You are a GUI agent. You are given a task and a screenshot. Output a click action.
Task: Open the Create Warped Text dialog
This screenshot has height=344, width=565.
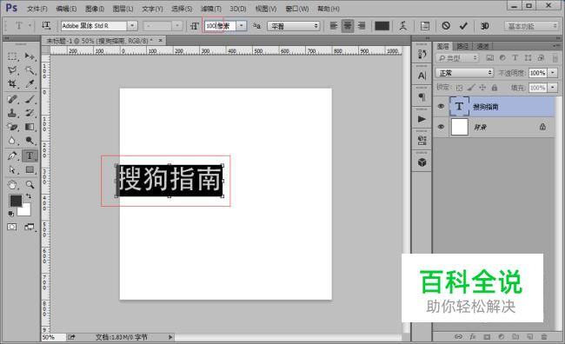403,25
